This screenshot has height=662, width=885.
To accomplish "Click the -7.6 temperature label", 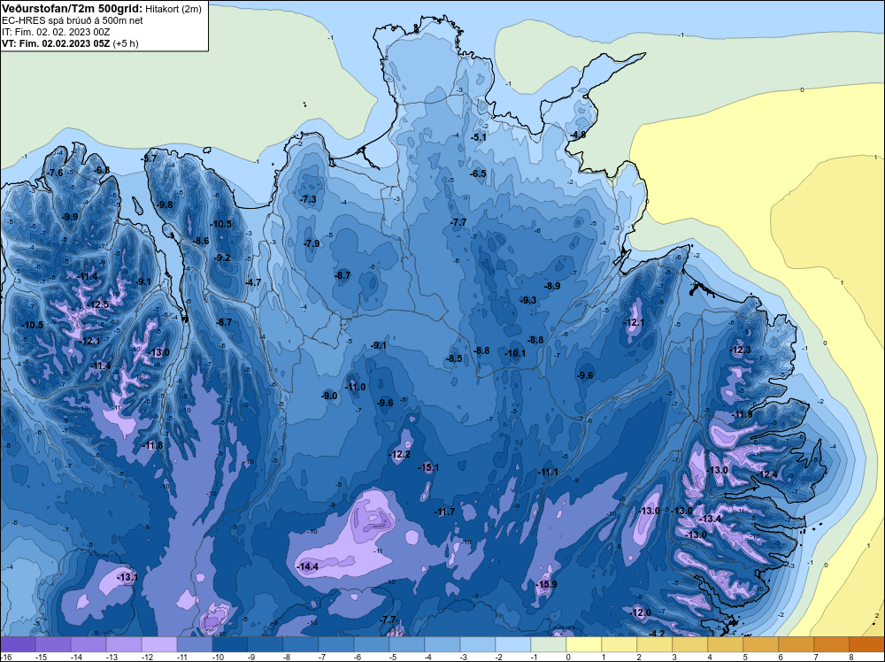I will (56, 173).
